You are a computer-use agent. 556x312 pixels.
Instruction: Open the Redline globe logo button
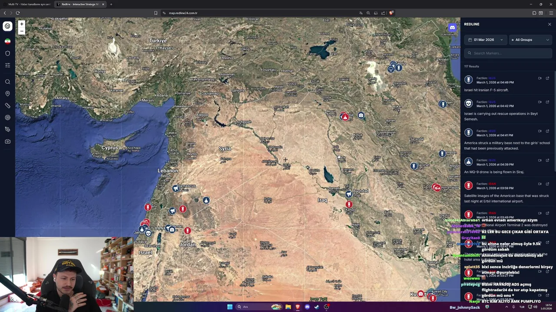[7, 26]
